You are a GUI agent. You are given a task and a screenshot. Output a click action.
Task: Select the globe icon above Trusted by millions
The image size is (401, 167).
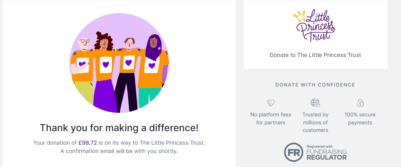point(315,103)
